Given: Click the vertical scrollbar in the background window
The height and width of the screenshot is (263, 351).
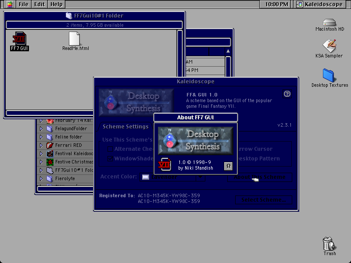Looking at the screenshot, I should 228,67.
